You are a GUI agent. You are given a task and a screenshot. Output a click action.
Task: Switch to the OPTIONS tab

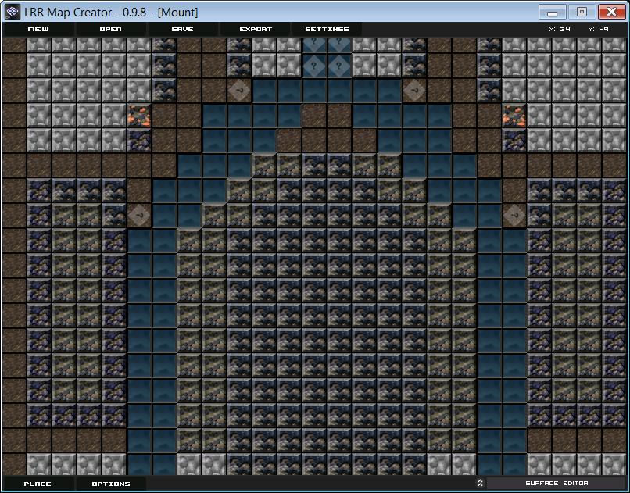pyautogui.click(x=111, y=484)
